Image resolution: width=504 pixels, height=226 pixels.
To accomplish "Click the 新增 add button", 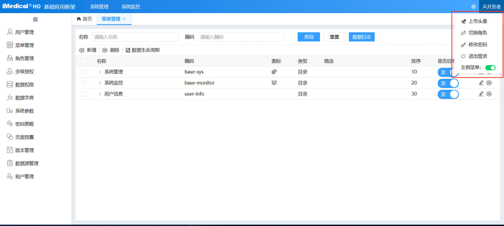I will (x=88, y=50).
